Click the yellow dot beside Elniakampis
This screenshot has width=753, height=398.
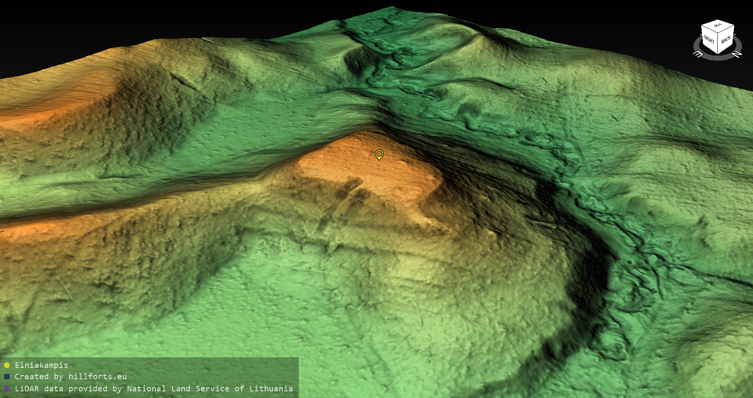point(7,366)
